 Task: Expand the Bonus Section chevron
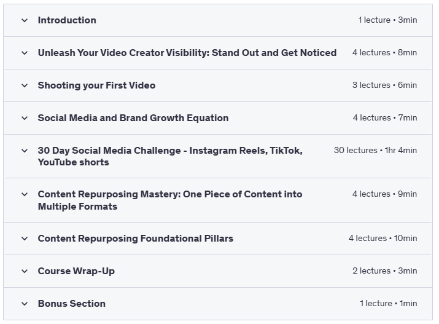coord(25,304)
